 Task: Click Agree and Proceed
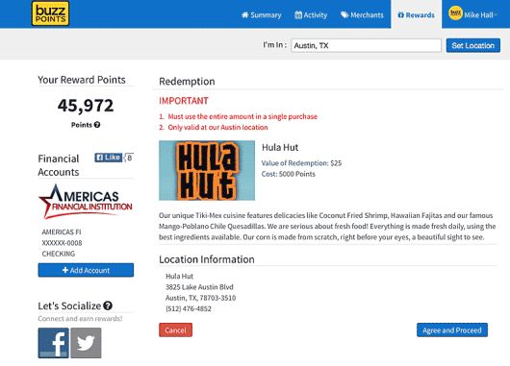pos(452,329)
